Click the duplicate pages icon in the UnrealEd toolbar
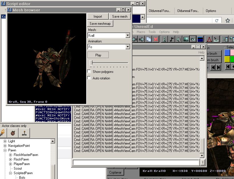Screen dimensions: 234x179 (148, 39)
